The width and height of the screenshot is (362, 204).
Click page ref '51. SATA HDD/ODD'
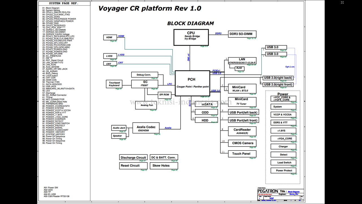click(52, 84)
